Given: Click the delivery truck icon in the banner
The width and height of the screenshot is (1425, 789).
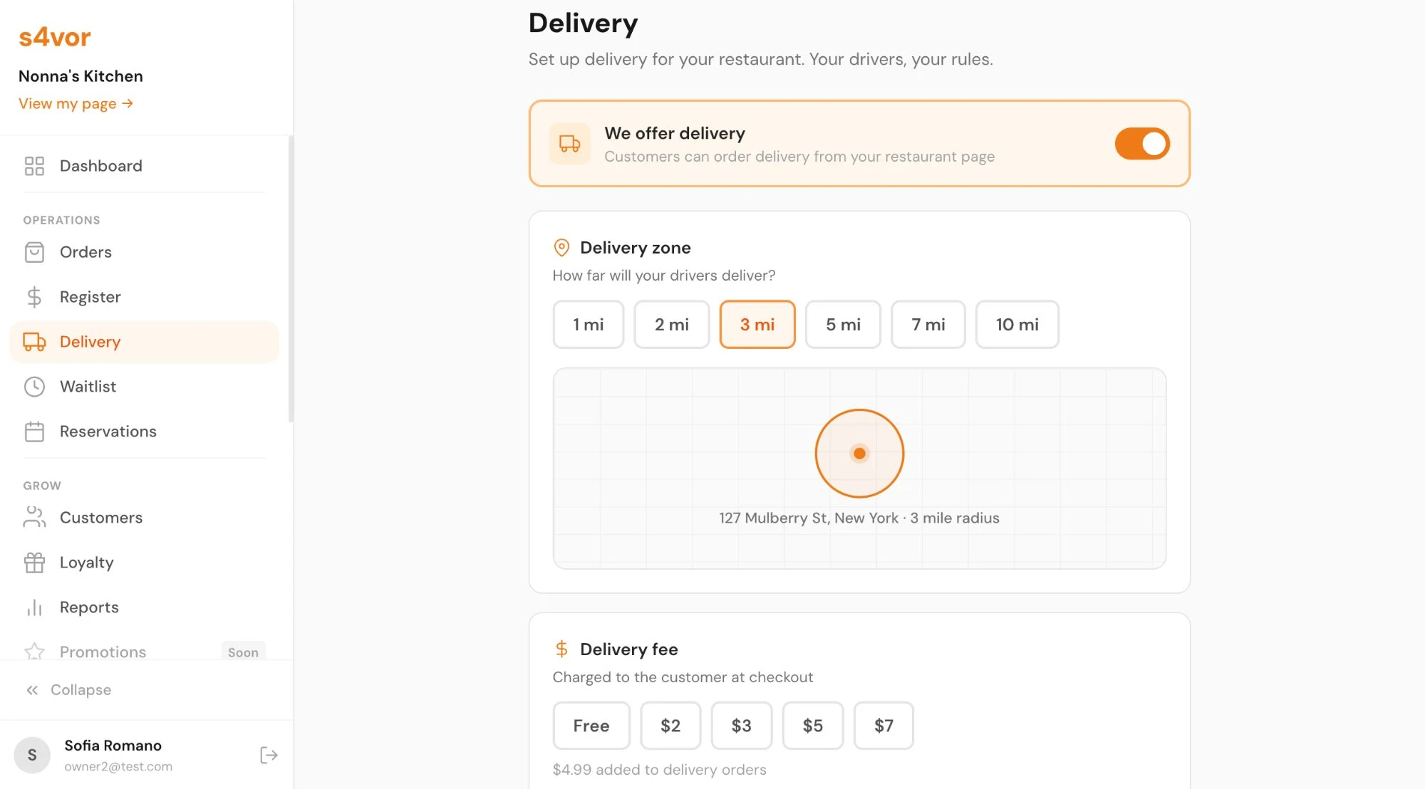Looking at the screenshot, I should pyautogui.click(x=569, y=143).
